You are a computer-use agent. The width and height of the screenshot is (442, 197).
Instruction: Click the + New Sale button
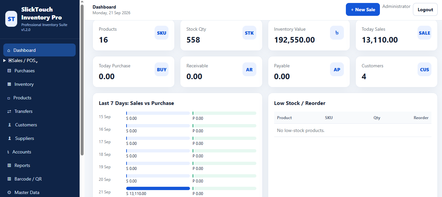pos(363,10)
